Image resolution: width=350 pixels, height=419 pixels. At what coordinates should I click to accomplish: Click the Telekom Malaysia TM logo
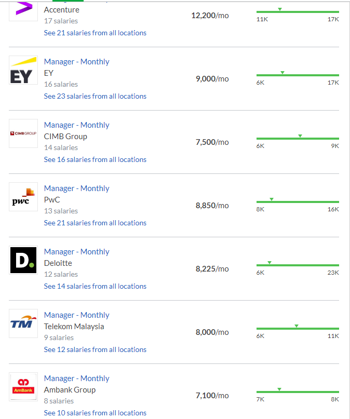(23, 323)
